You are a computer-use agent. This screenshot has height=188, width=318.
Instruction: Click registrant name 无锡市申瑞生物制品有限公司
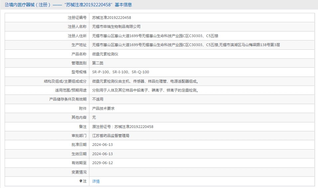click(116, 27)
